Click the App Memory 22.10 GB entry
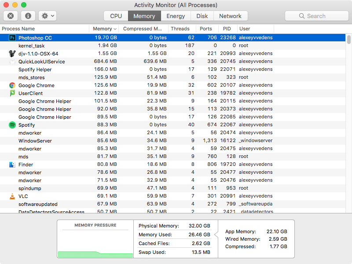This screenshot has width=352, height=264. click(x=256, y=231)
